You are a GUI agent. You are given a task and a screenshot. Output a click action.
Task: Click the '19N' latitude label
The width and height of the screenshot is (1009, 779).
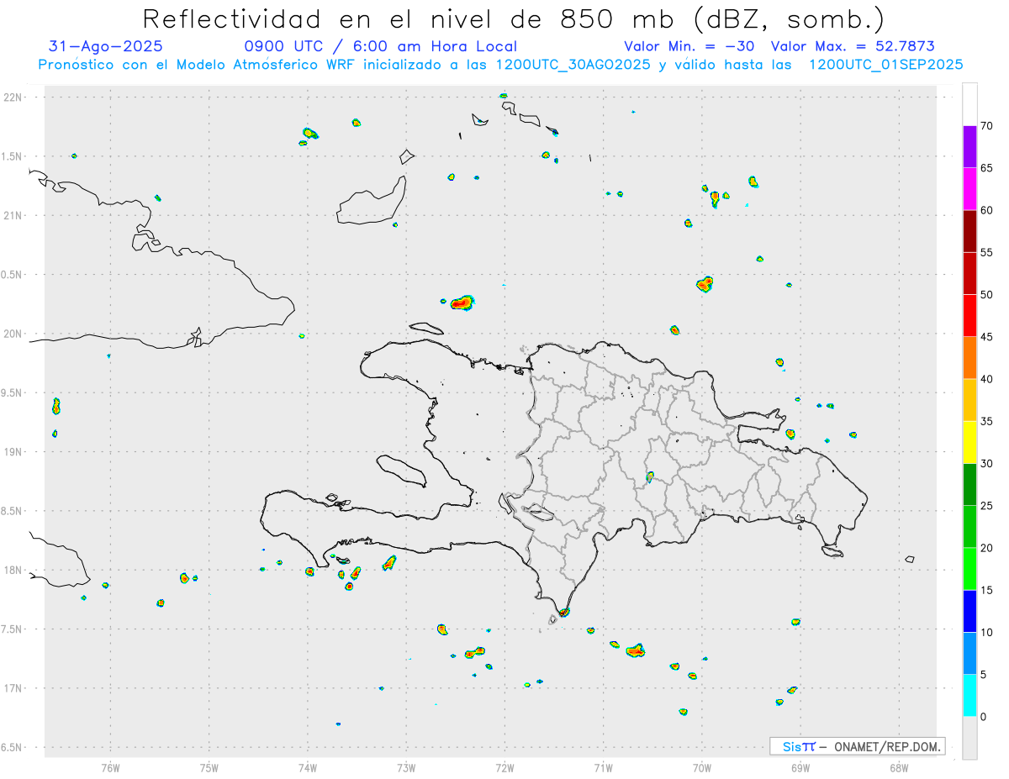pyautogui.click(x=13, y=452)
